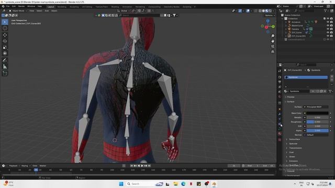Select the Rotate tool
335x188 pixels.
(5, 41)
